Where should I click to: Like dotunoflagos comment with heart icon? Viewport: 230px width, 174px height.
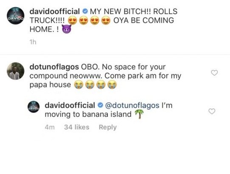click(x=214, y=73)
